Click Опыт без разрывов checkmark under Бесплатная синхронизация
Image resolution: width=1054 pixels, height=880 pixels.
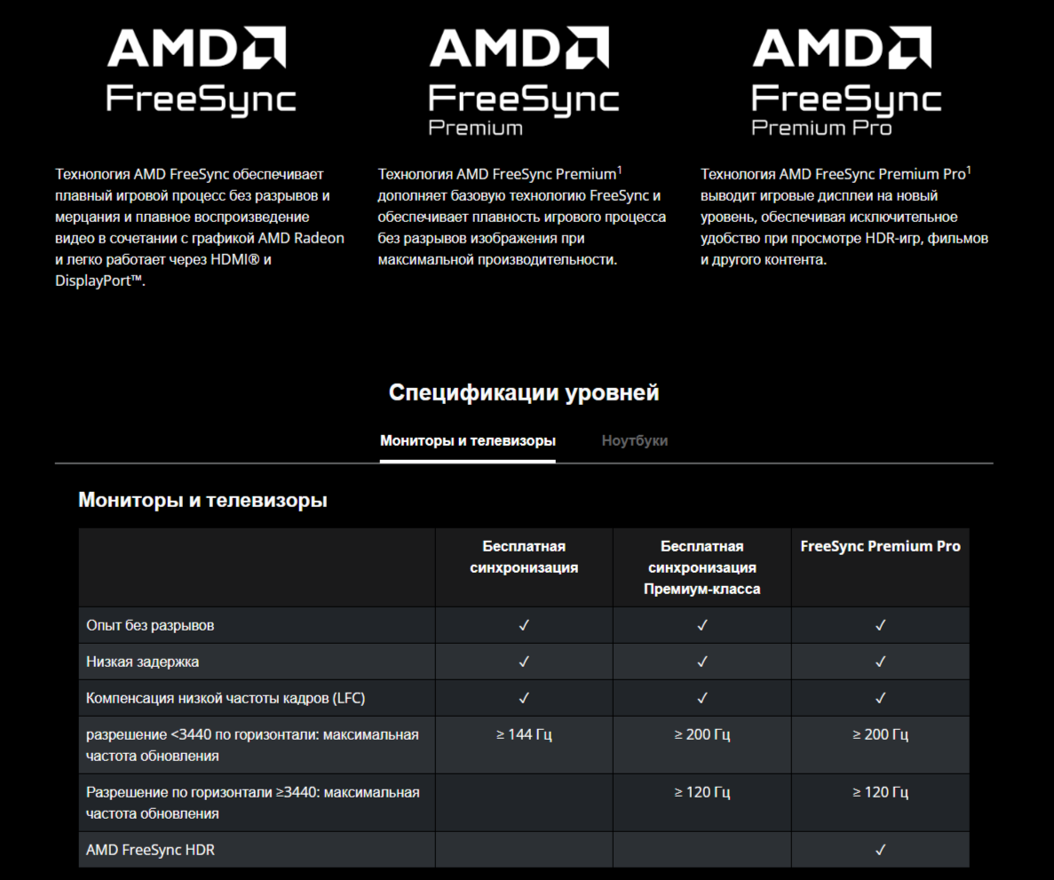coord(524,625)
